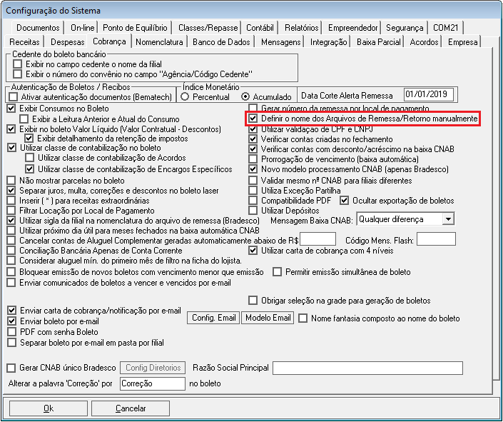Screen dimensions: 503x422
Task: Open the Documentos tab
Action: 38,28
